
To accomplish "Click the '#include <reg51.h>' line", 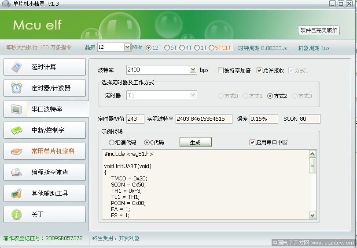I will 129,154.
